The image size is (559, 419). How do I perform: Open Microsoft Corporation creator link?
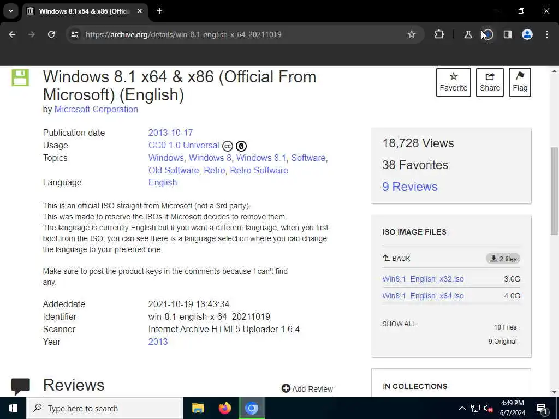tap(96, 109)
